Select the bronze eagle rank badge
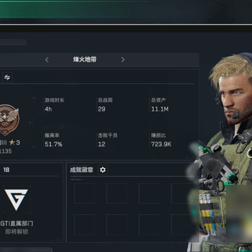Viewport: 252px width, 252px height. click(x=9, y=120)
